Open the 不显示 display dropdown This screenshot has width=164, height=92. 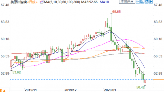tap(127, 2)
